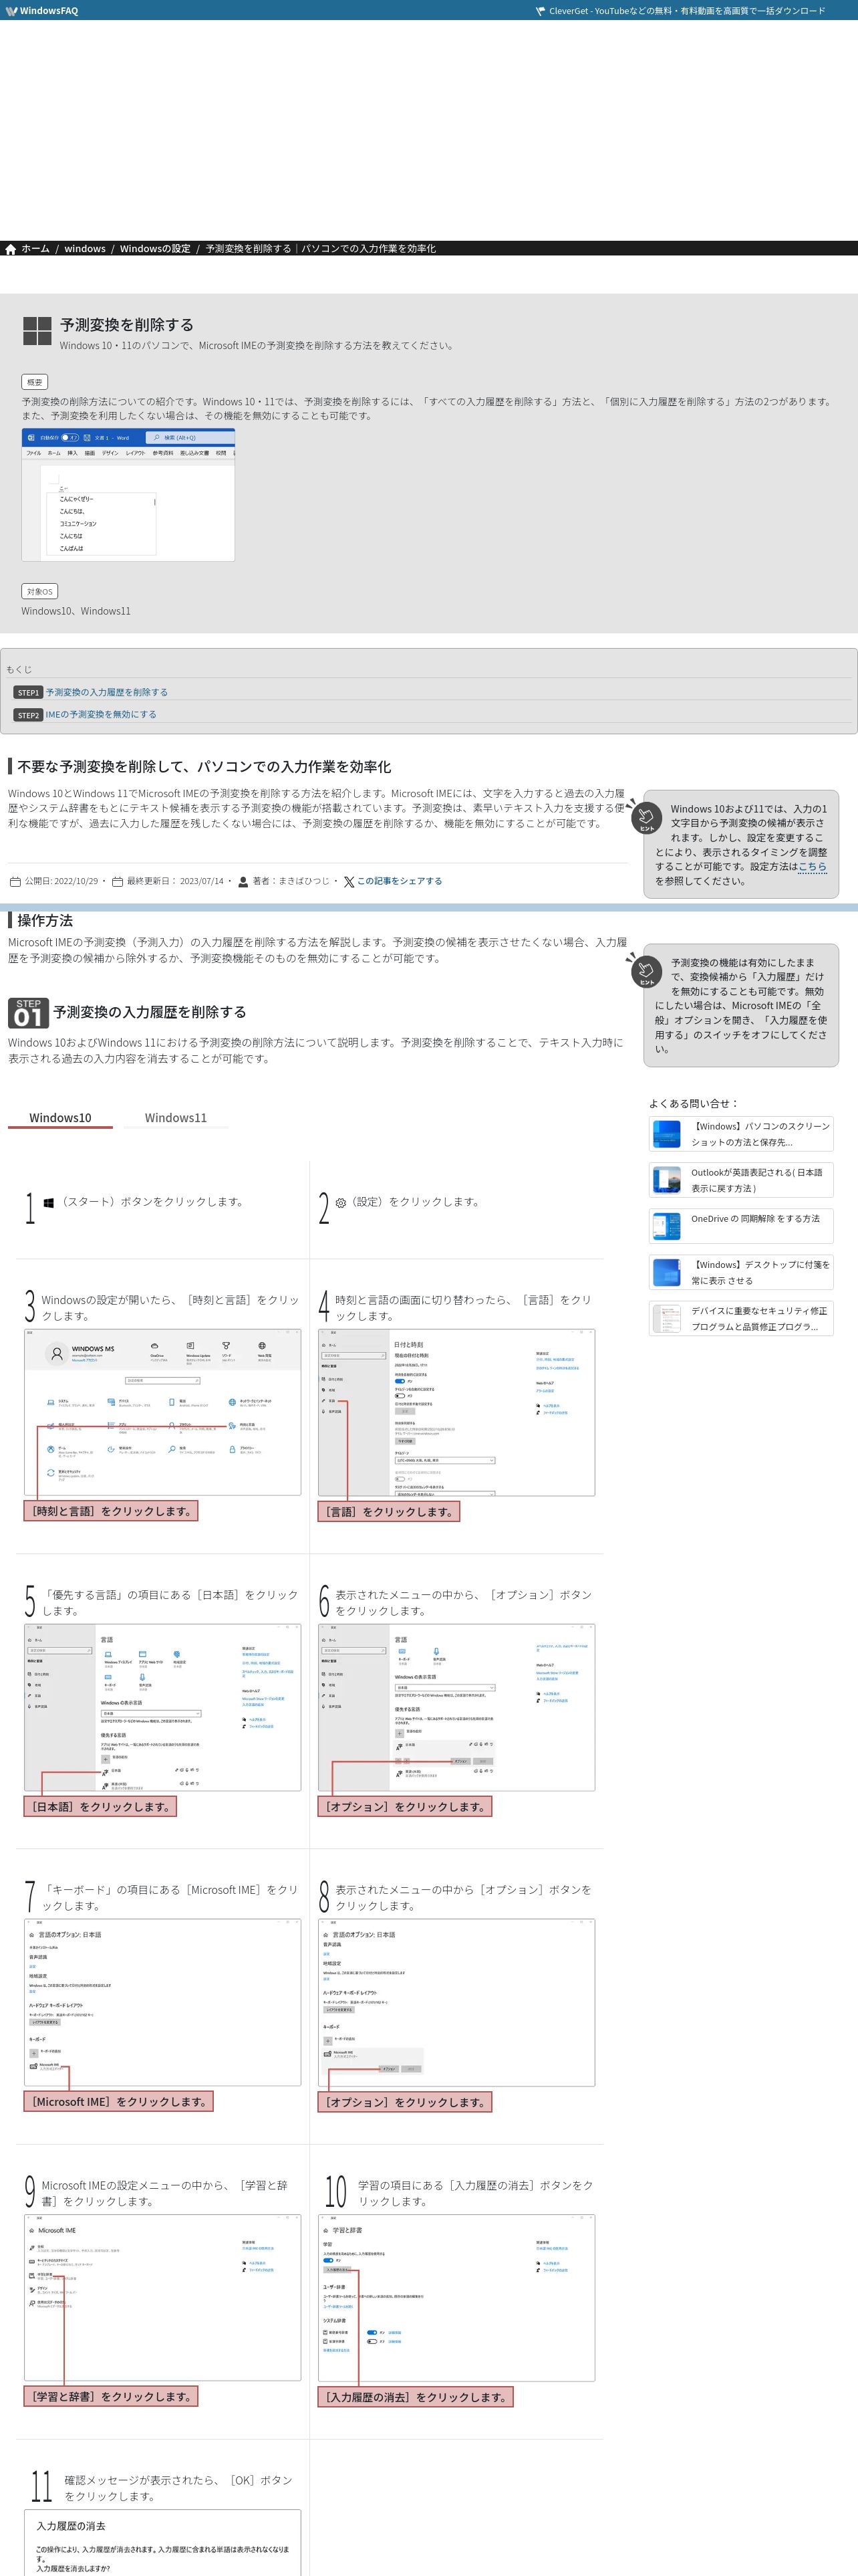Open the windows breadcrumb link

85,249
